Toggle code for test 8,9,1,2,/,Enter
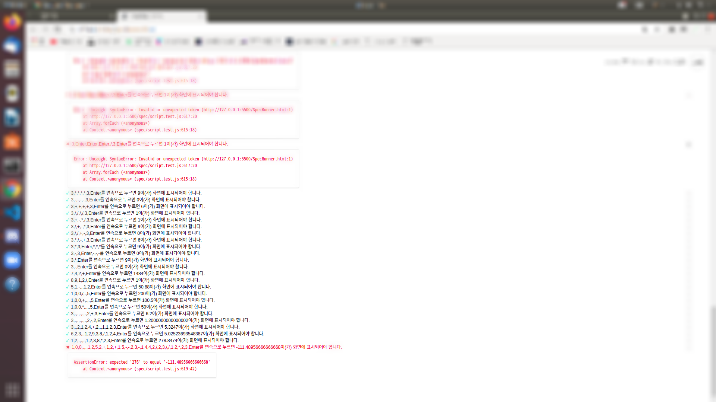This screenshot has height=402, width=716. click(135, 280)
